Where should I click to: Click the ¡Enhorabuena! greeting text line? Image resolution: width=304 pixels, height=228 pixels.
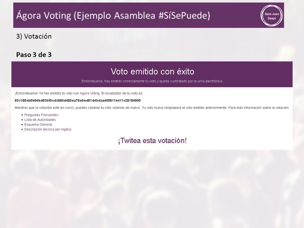coord(79,93)
